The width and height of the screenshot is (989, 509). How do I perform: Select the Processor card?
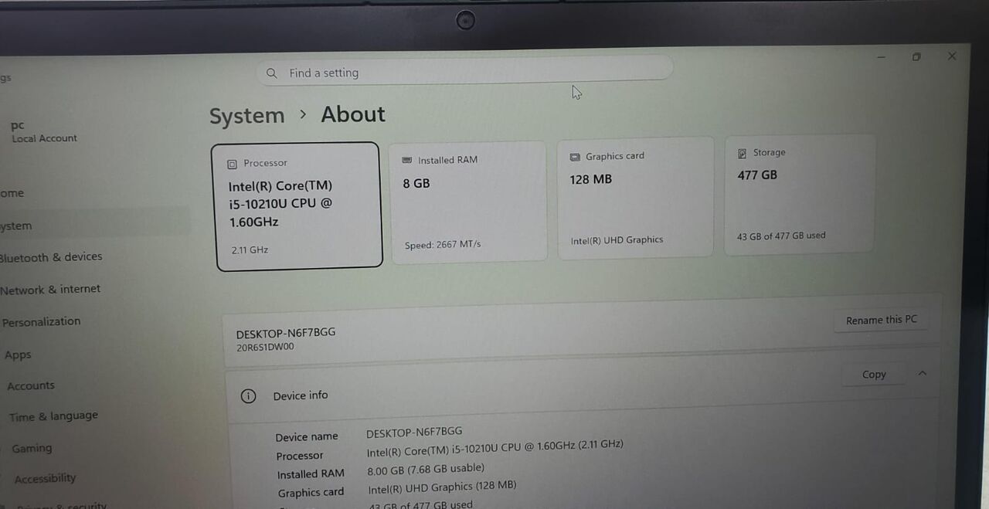(297, 206)
